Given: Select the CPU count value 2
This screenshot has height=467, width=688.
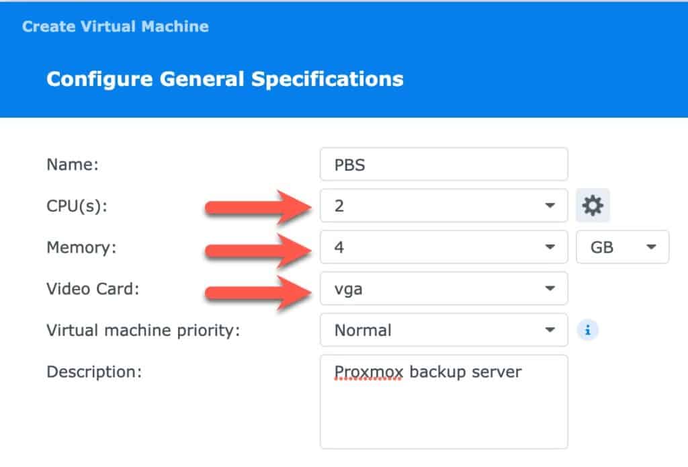Looking at the screenshot, I should click(444, 206).
